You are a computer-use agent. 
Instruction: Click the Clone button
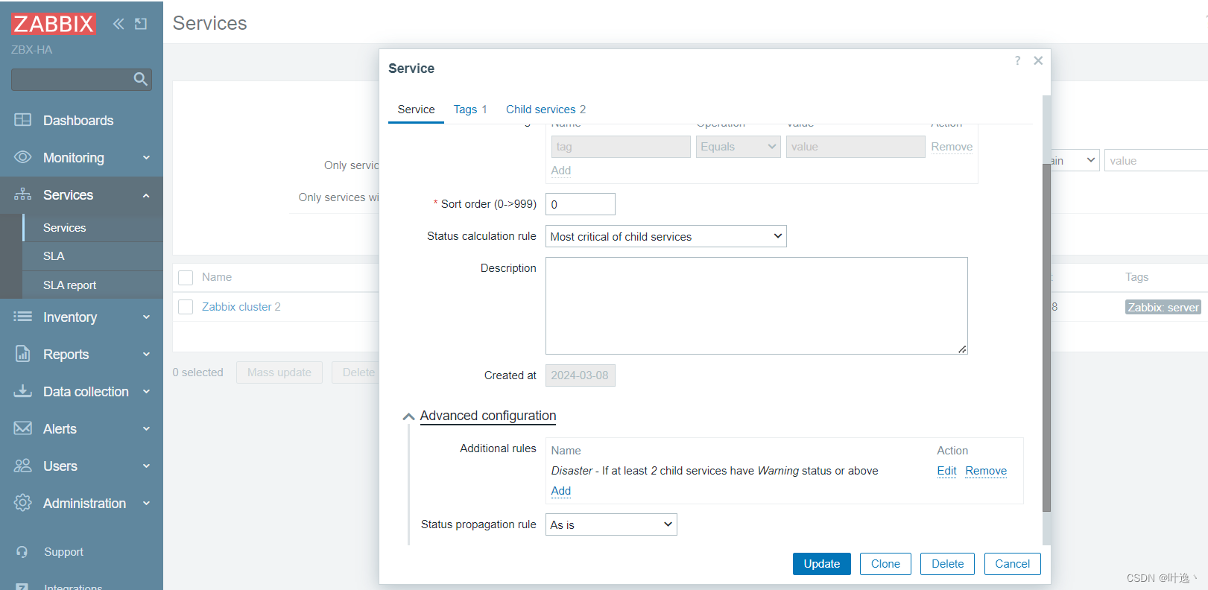click(885, 564)
